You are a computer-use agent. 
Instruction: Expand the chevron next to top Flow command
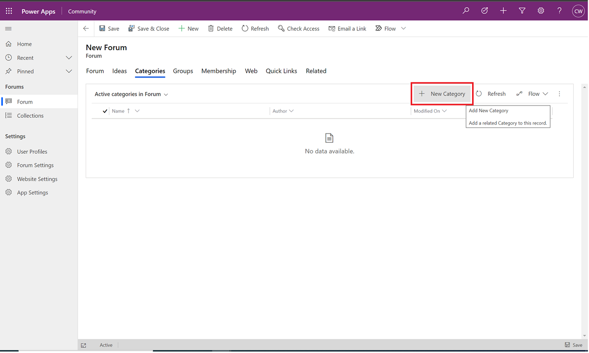tap(403, 28)
